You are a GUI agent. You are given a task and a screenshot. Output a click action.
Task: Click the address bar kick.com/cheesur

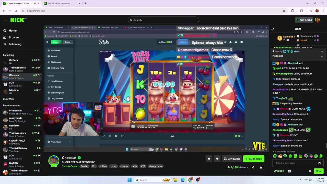36,11
